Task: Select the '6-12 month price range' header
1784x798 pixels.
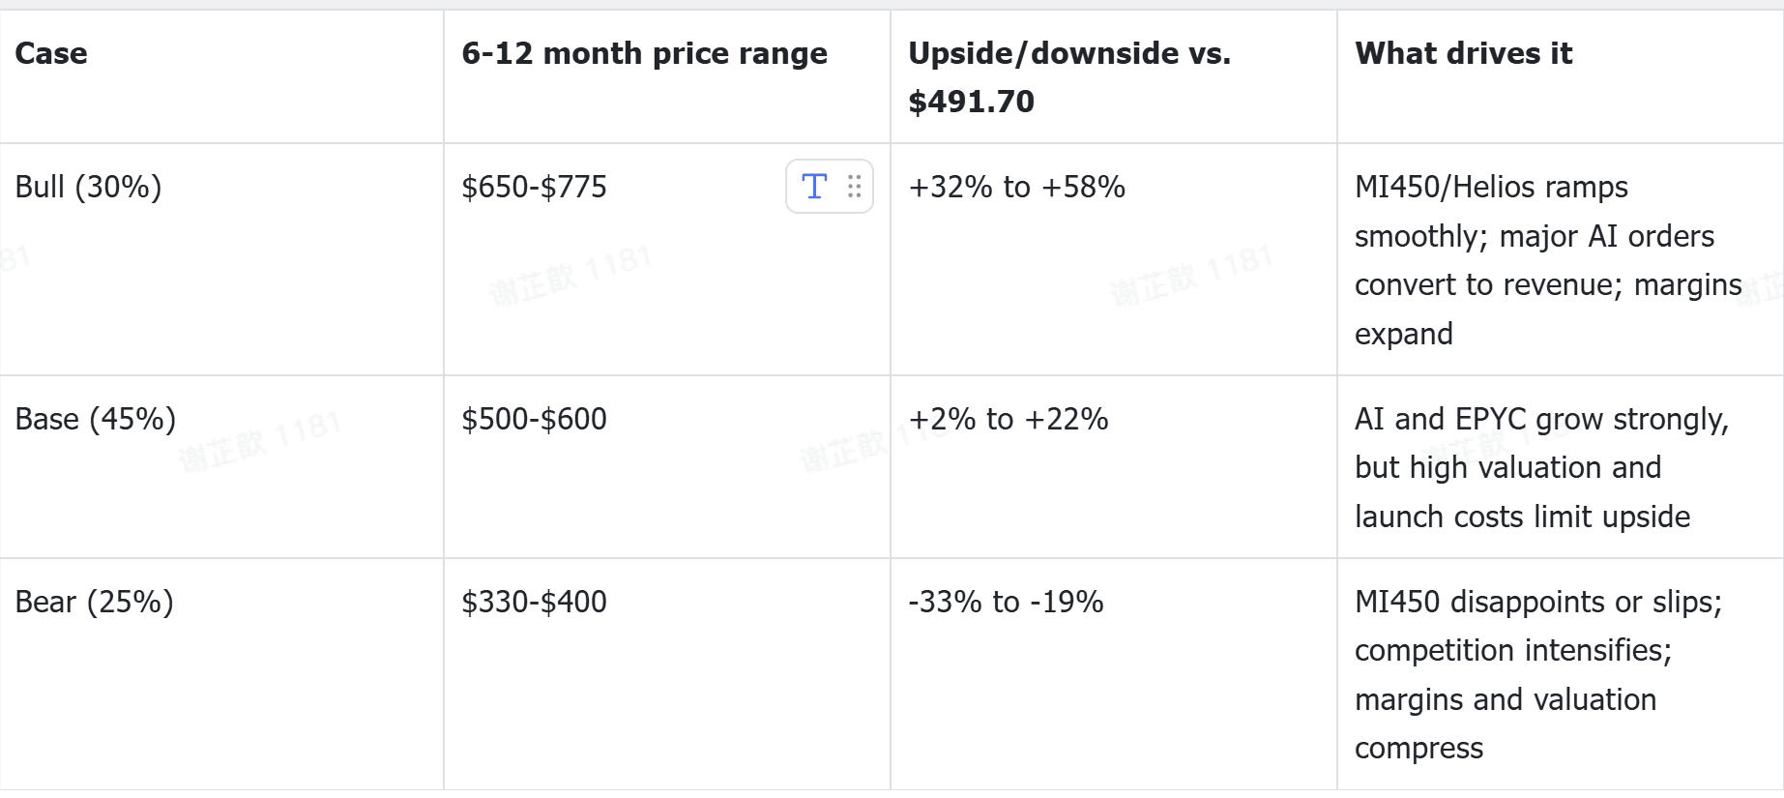Action: [667, 77]
